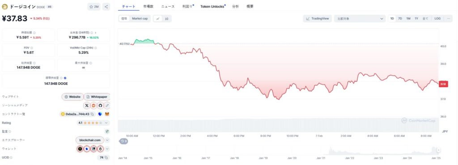458x165 pixels.
Task: Switch the chart to Market cap view
Action: point(140,19)
